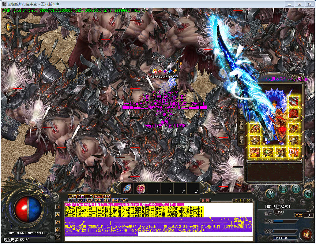Click the map label 嗜血魔殿 55:50

pyautogui.click(x=17, y=240)
